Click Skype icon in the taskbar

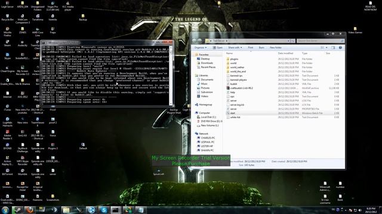[x=104, y=210]
